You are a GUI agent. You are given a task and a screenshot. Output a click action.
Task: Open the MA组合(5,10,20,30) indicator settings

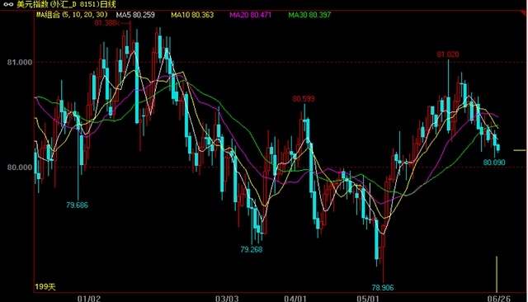[72, 15]
